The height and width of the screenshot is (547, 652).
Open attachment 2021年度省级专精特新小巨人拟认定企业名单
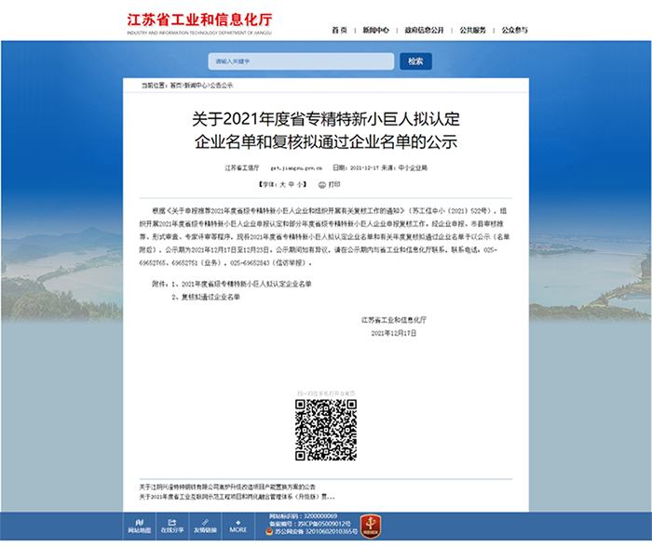(x=245, y=283)
